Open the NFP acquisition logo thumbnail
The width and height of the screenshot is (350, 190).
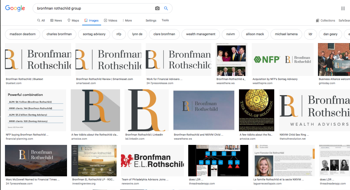(x=283, y=60)
